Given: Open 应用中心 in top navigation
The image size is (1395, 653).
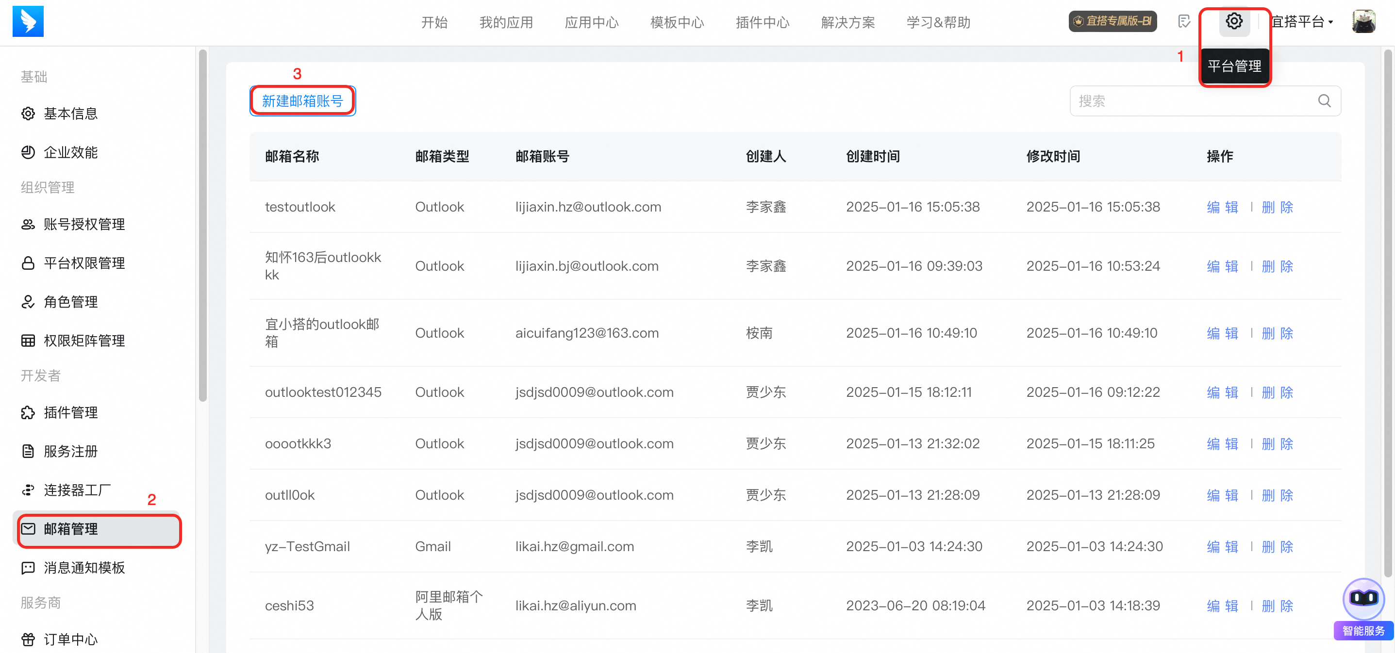Looking at the screenshot, I should point(591,22).
